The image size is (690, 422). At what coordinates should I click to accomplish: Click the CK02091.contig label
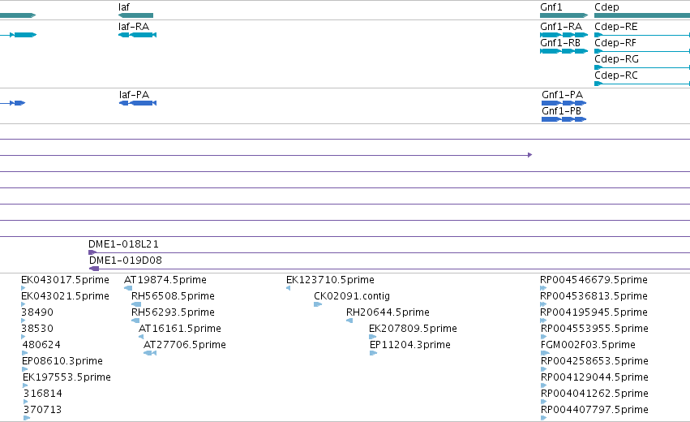[x=352, y=296]
